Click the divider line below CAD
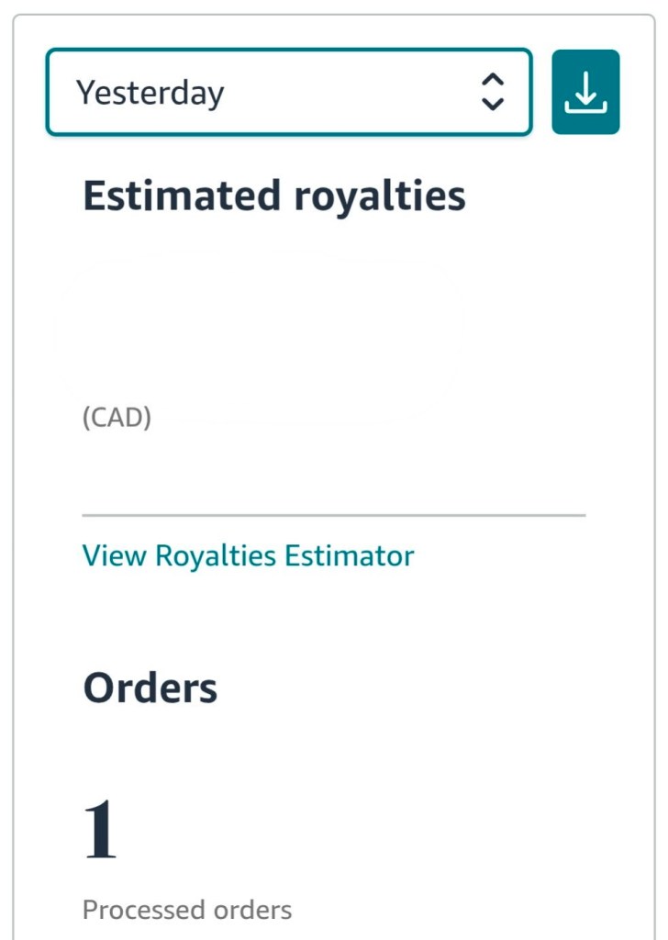The image size is (668, 940). point(333,516)
